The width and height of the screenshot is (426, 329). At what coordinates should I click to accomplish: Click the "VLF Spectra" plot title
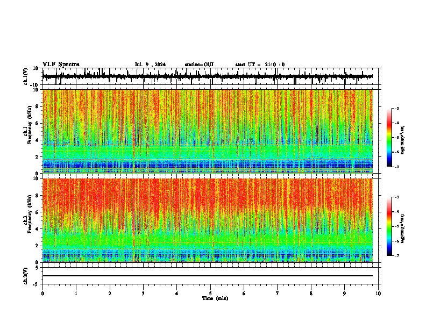[61, 65]
